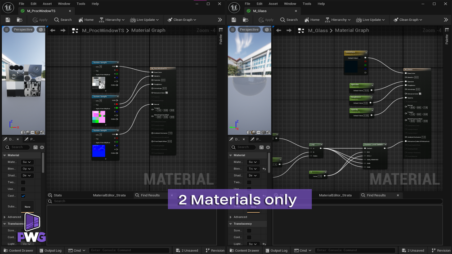Select the M_Glass document tab

pyautogui.click(x=272, y=11)
